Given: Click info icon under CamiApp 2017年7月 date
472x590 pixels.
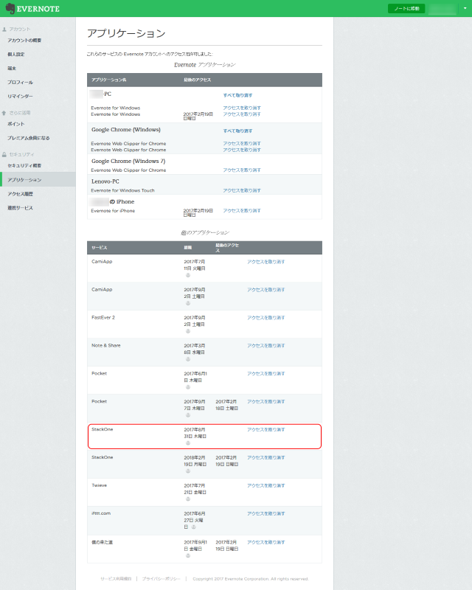Looking at the screenshot, I should 188,275.
